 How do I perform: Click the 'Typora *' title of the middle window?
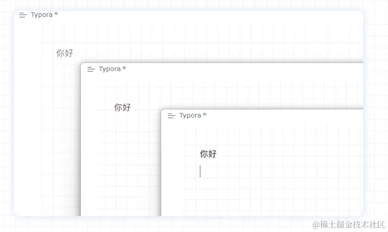[x=113, y=69]
